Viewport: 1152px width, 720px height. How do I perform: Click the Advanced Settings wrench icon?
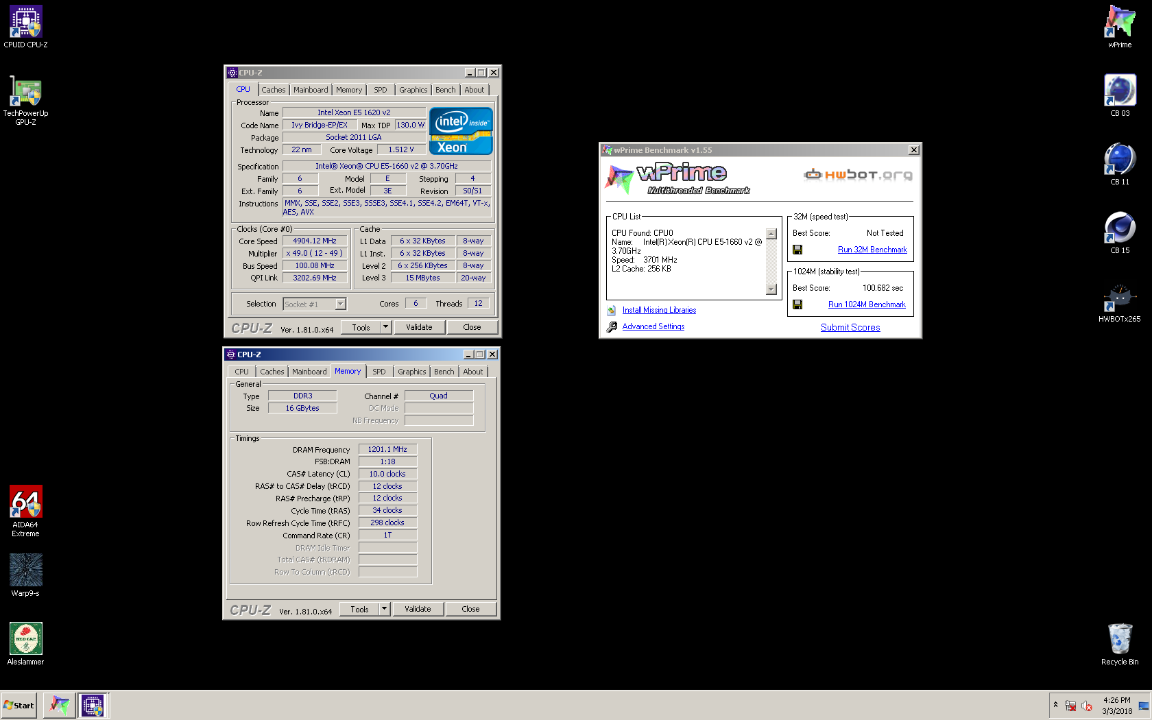click(x=612, y=326)
